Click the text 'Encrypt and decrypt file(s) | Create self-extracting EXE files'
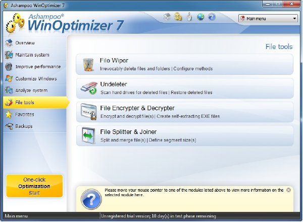Screen dimensions: 303x222 (x=160, y=116)
